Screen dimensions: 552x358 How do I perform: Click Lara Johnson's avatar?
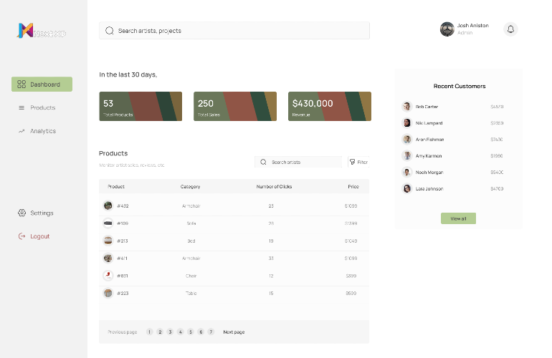pyautogui.click(x=407, y=188)
